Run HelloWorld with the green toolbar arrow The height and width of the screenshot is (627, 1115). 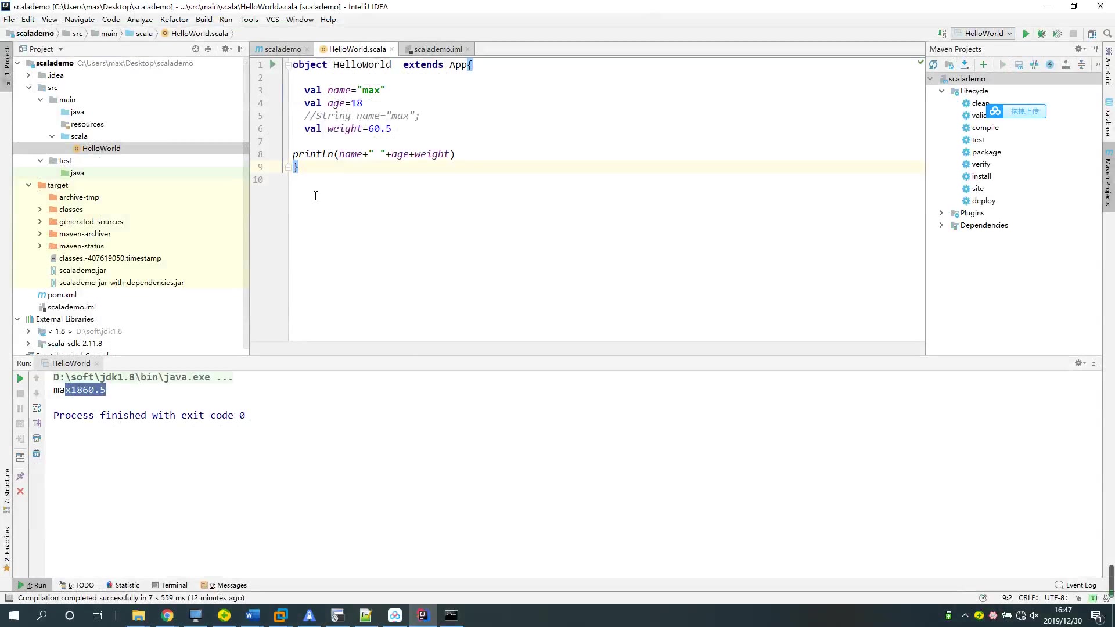tap(1026, 34)
